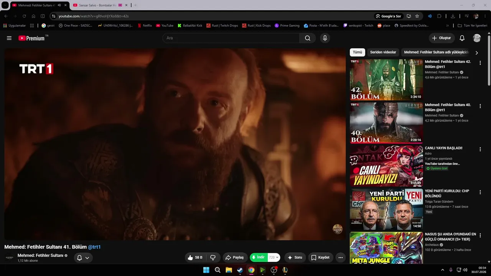The image size is (491, 276).
Task: Click the search magnifier button
Action: [308, 38]
